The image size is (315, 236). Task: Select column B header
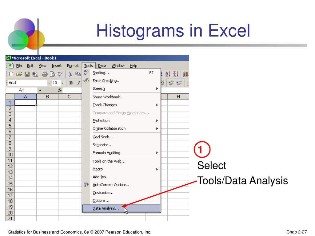pyautogui.click(x=47, y=97)
